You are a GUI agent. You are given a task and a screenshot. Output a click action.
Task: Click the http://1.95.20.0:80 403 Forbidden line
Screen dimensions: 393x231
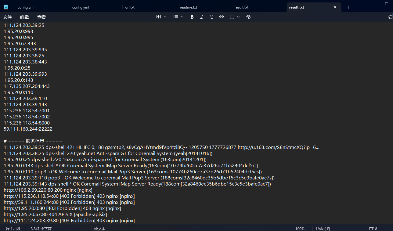click(x=62, y=208)
